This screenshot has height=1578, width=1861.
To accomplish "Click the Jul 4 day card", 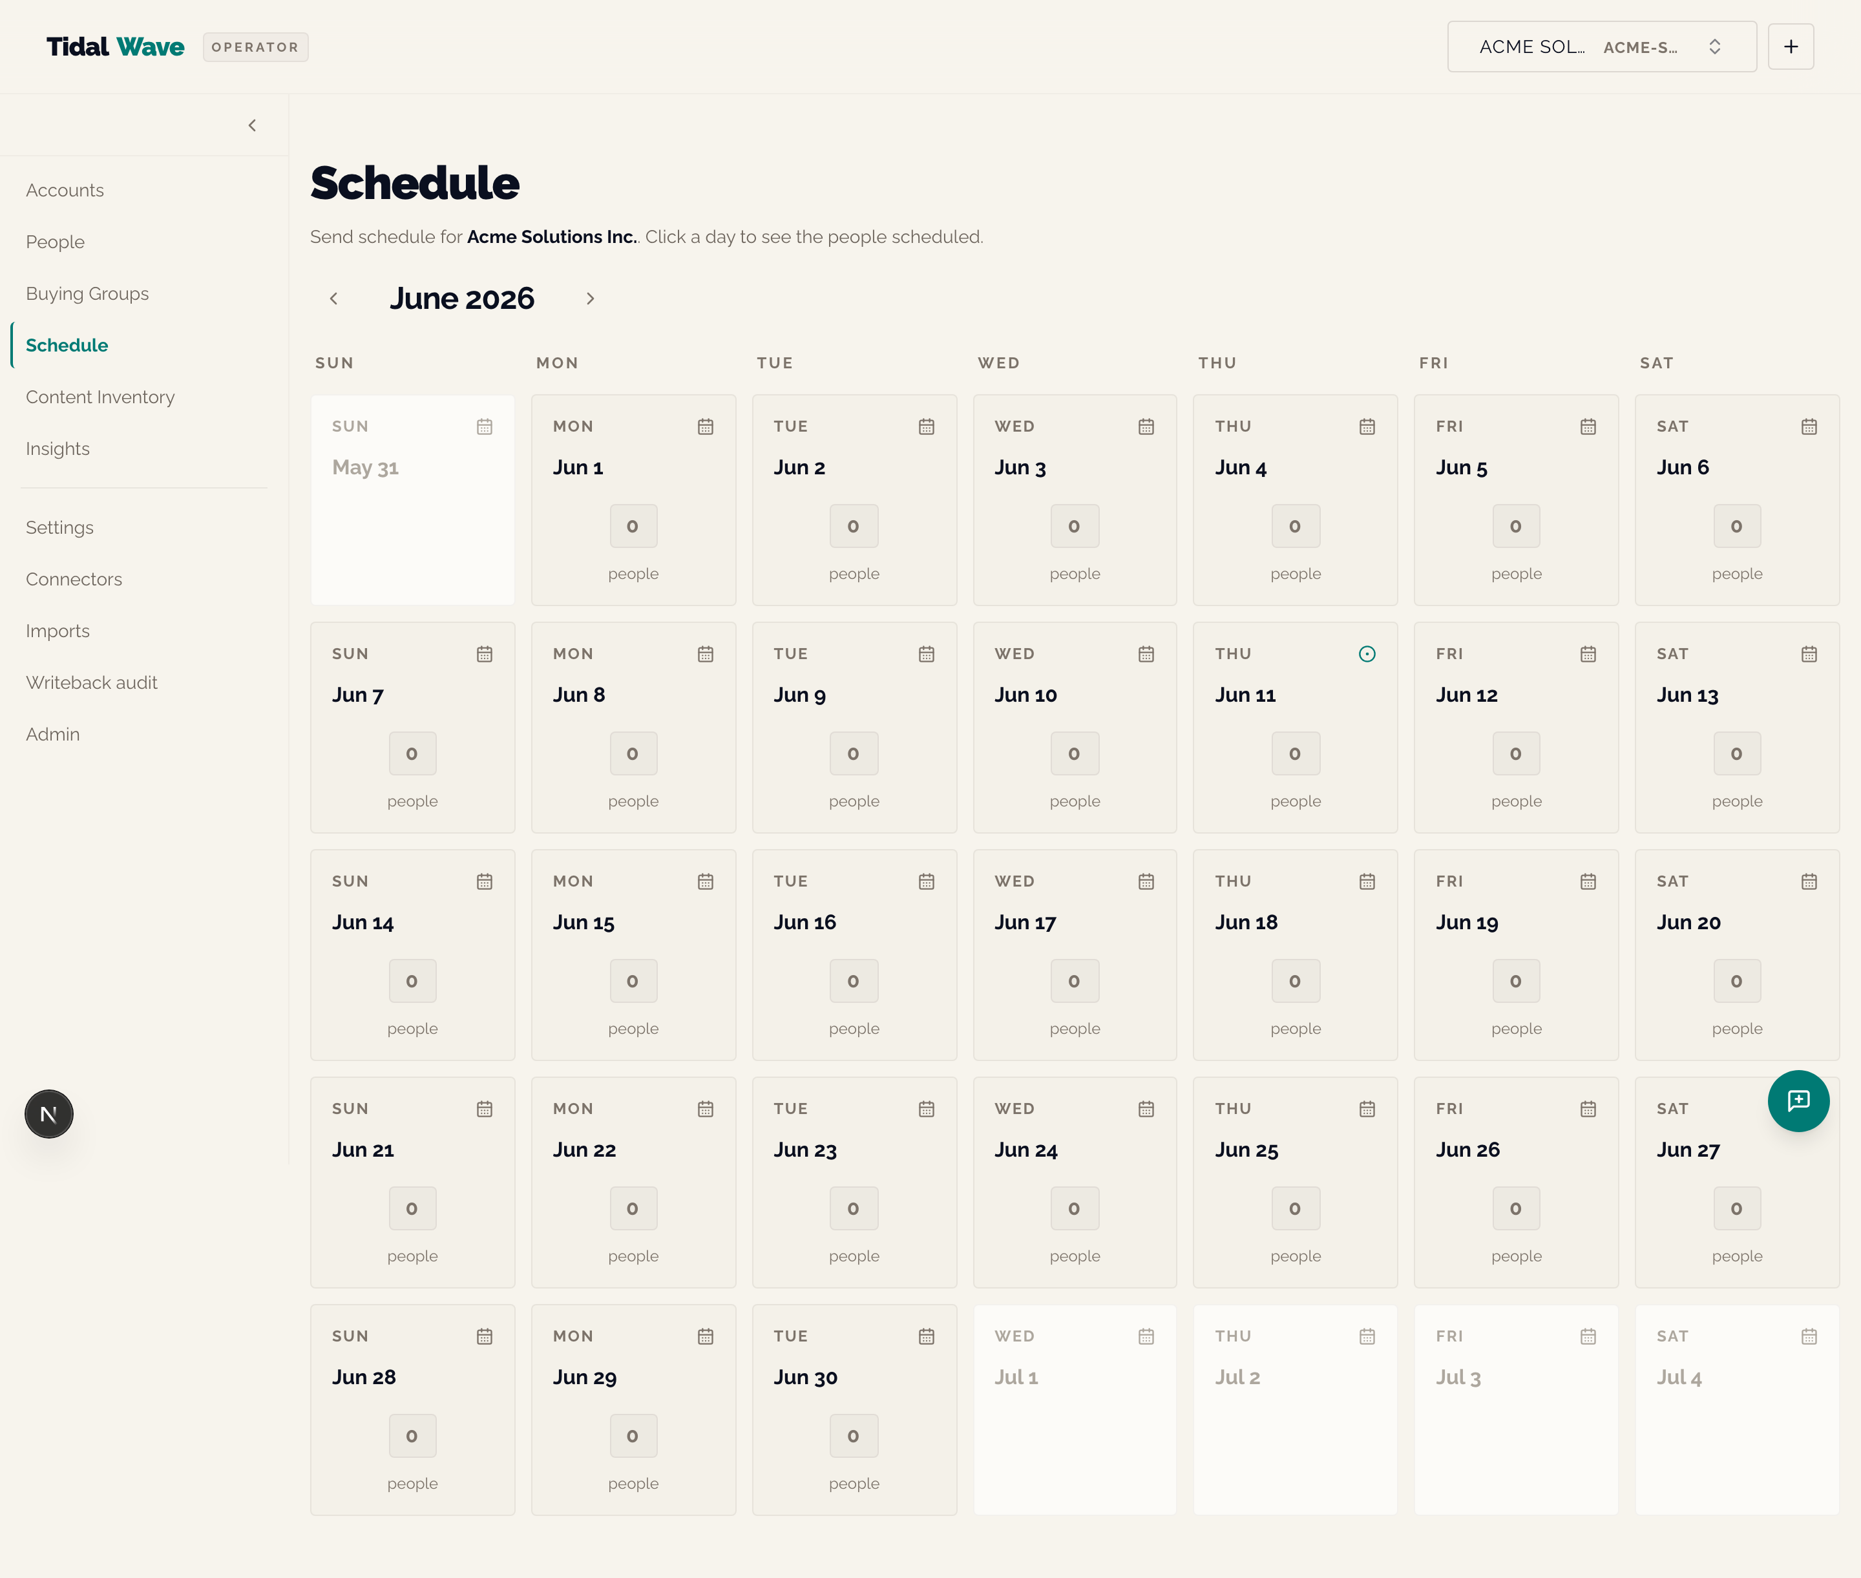I will 1738,1409.
